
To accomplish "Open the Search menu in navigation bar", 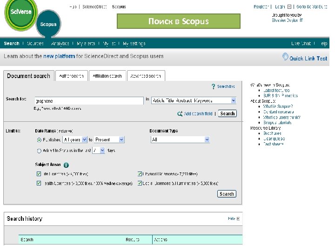I will point(12,44).
